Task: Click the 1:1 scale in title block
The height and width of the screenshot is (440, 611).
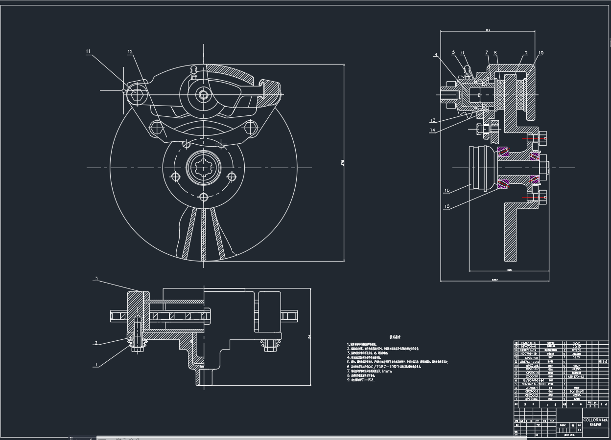Action: [x=579, y=430]
